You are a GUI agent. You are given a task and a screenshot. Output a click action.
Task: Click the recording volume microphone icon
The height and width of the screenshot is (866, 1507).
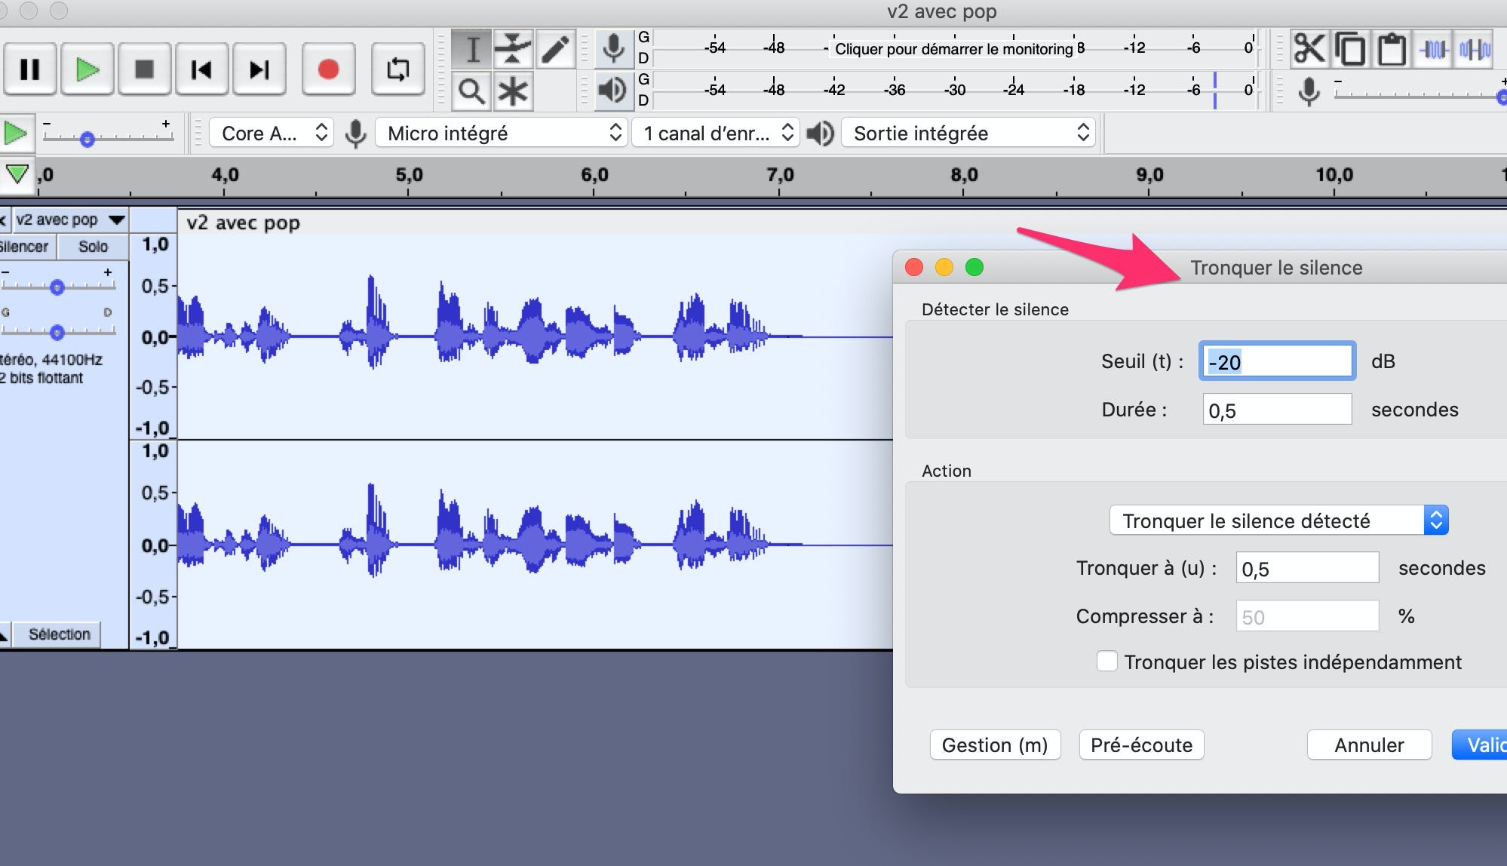tap(1309, 92)
